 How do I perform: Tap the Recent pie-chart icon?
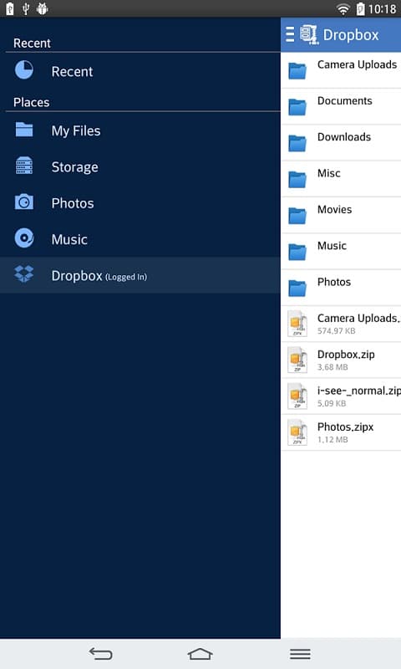click(24, 70)
